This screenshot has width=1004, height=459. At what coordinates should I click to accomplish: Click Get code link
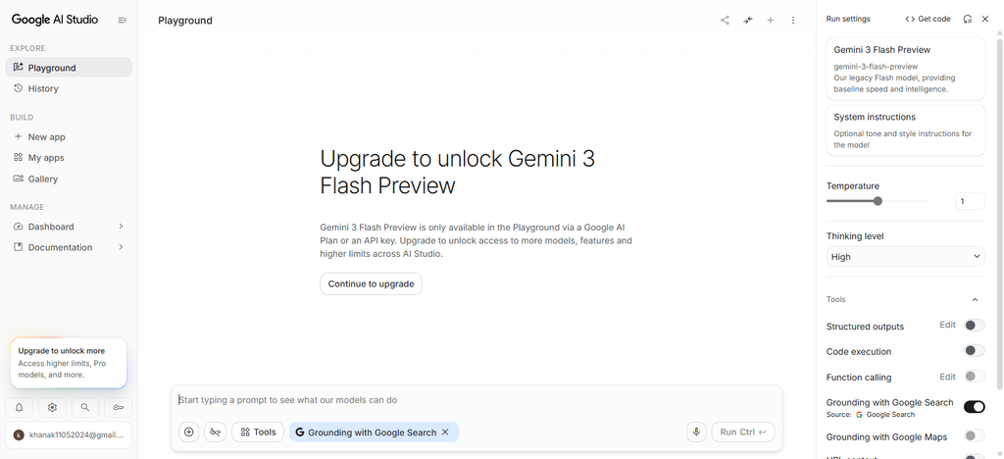pos(928,20)
